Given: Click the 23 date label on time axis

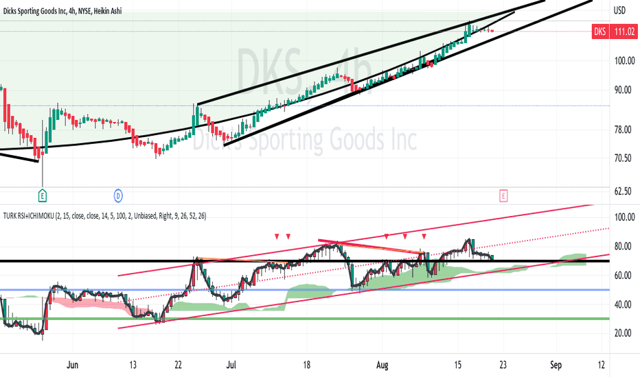Looking at the screenshot, I should (x=503, y=365).
